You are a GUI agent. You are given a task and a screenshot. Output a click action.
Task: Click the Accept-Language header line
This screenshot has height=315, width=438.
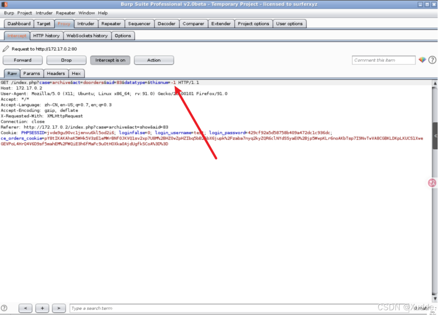pos(56,105)
